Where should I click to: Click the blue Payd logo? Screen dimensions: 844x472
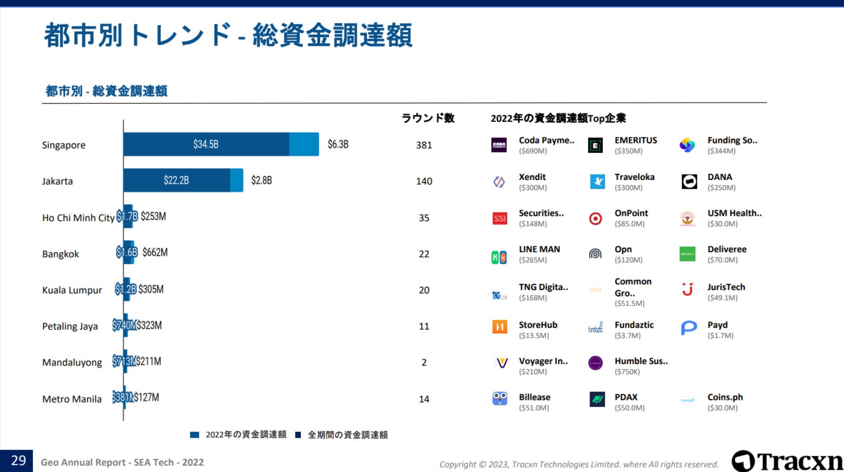tap(689, 327)
